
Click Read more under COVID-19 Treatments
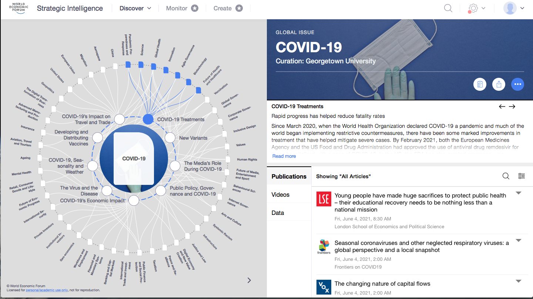tap(284, 156)
